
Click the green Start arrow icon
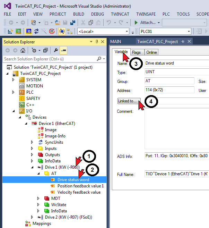tap(136, 23)
